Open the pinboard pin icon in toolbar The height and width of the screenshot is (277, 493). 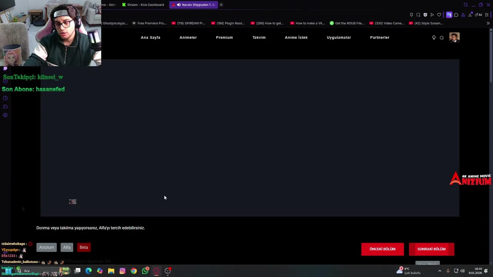(x=411, y=15)
